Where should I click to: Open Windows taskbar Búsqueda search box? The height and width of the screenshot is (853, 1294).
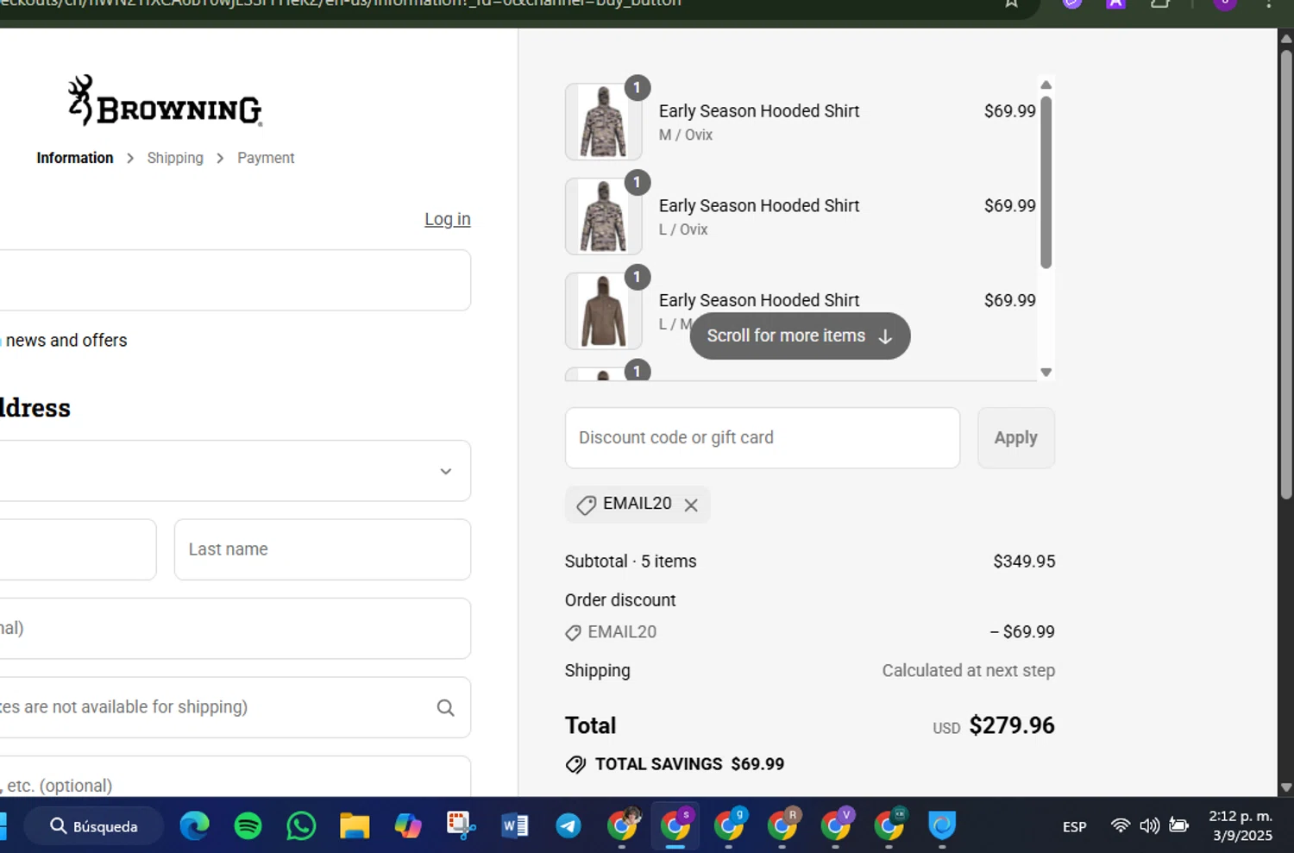pyautogui.click(x=93, y=826)
